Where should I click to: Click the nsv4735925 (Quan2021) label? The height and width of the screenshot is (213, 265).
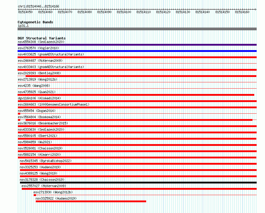click(37, 92)
